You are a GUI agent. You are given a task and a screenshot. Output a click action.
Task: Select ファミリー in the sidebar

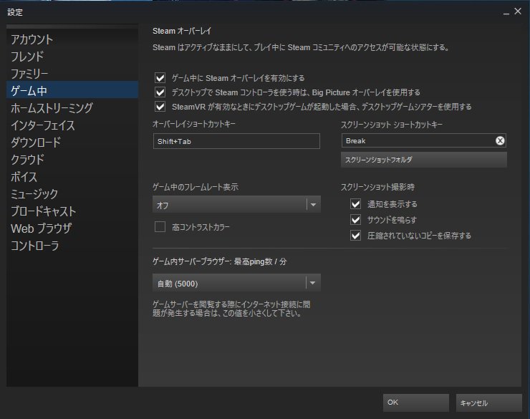(x=72, y=73)
